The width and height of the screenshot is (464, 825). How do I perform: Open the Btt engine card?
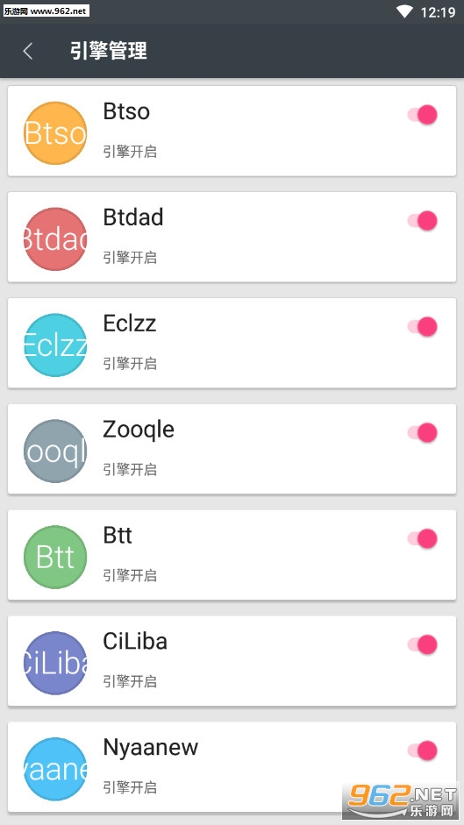click(x=232, y=555)
